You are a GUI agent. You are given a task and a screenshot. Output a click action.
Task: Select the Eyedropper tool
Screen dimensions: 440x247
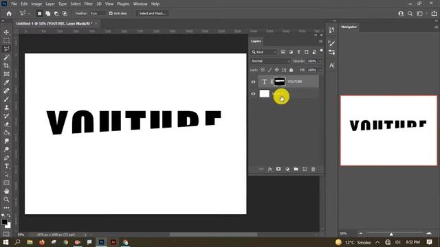point(6,82)
